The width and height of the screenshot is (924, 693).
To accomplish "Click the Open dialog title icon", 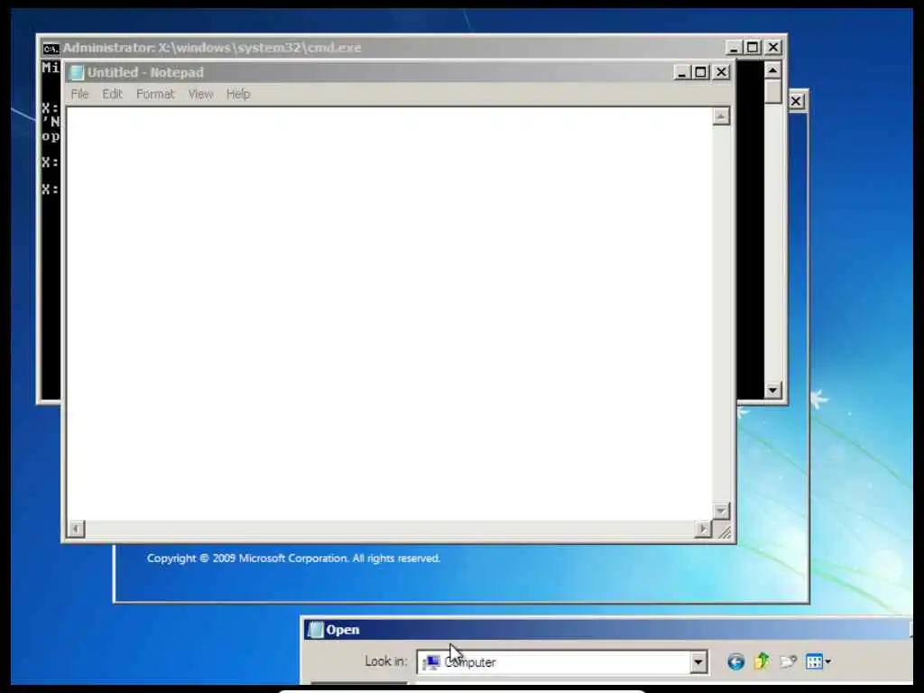I will click(x=316, y=630).
